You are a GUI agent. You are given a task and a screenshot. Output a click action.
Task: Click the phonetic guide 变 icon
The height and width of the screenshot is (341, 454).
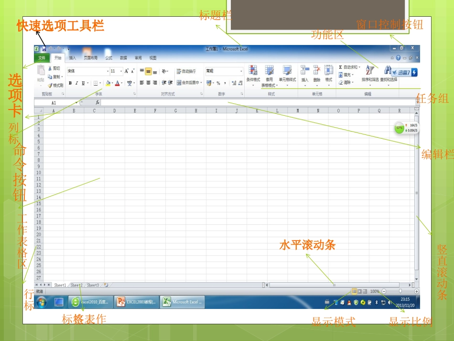pyautogui.click(x=130, y=83)
